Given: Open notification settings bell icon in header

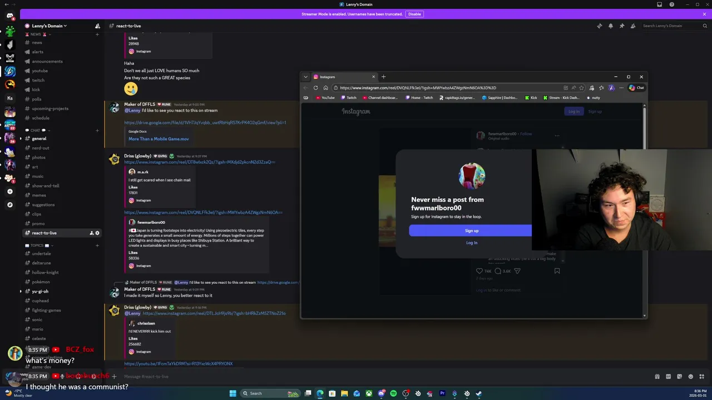Looking at the screenshot, I should tap(610, 26).
